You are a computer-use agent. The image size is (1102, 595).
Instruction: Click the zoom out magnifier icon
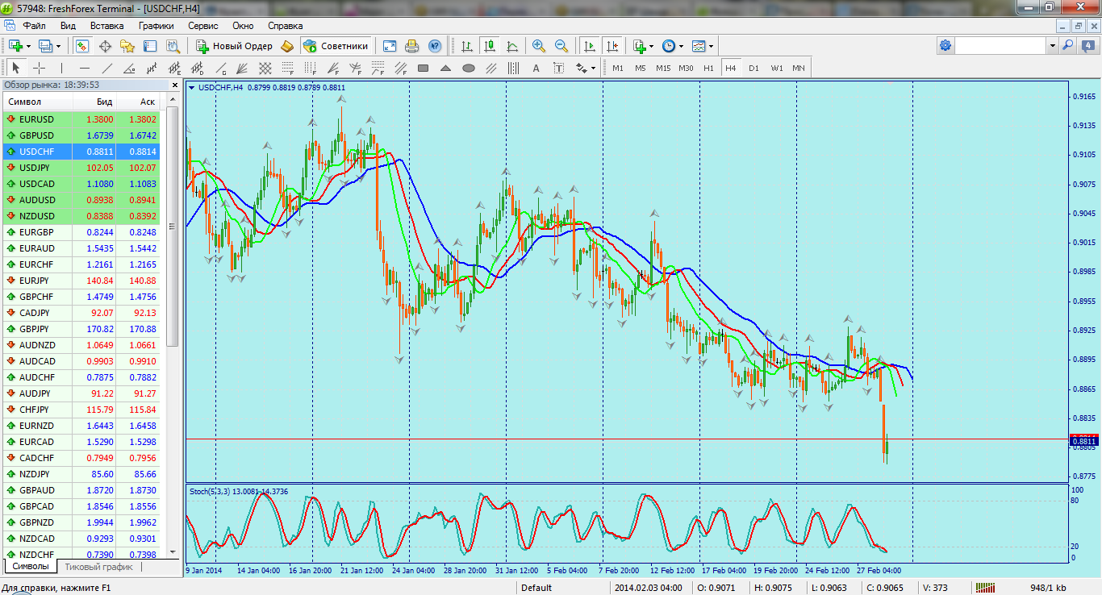(x=561, y=46)
